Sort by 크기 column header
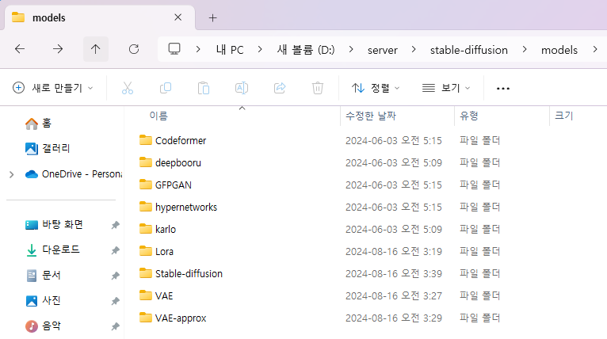607x339 pixels. (x=563, y=116)
